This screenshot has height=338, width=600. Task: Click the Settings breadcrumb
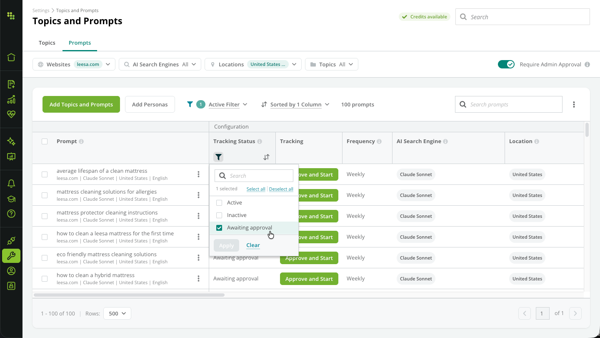tap(41, 10)
